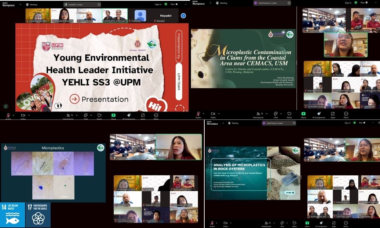Expand audio options caret in top-left Zoom window
Image resolution: width=380 pixels, height=228 pixels.
14,115
